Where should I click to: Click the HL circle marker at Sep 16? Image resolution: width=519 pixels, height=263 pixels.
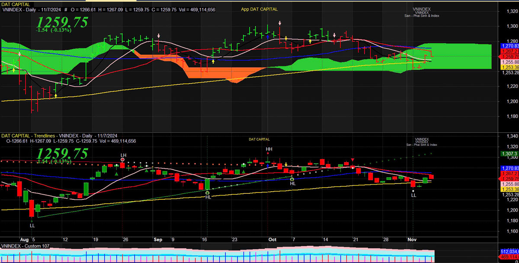[x=208, y=193]
